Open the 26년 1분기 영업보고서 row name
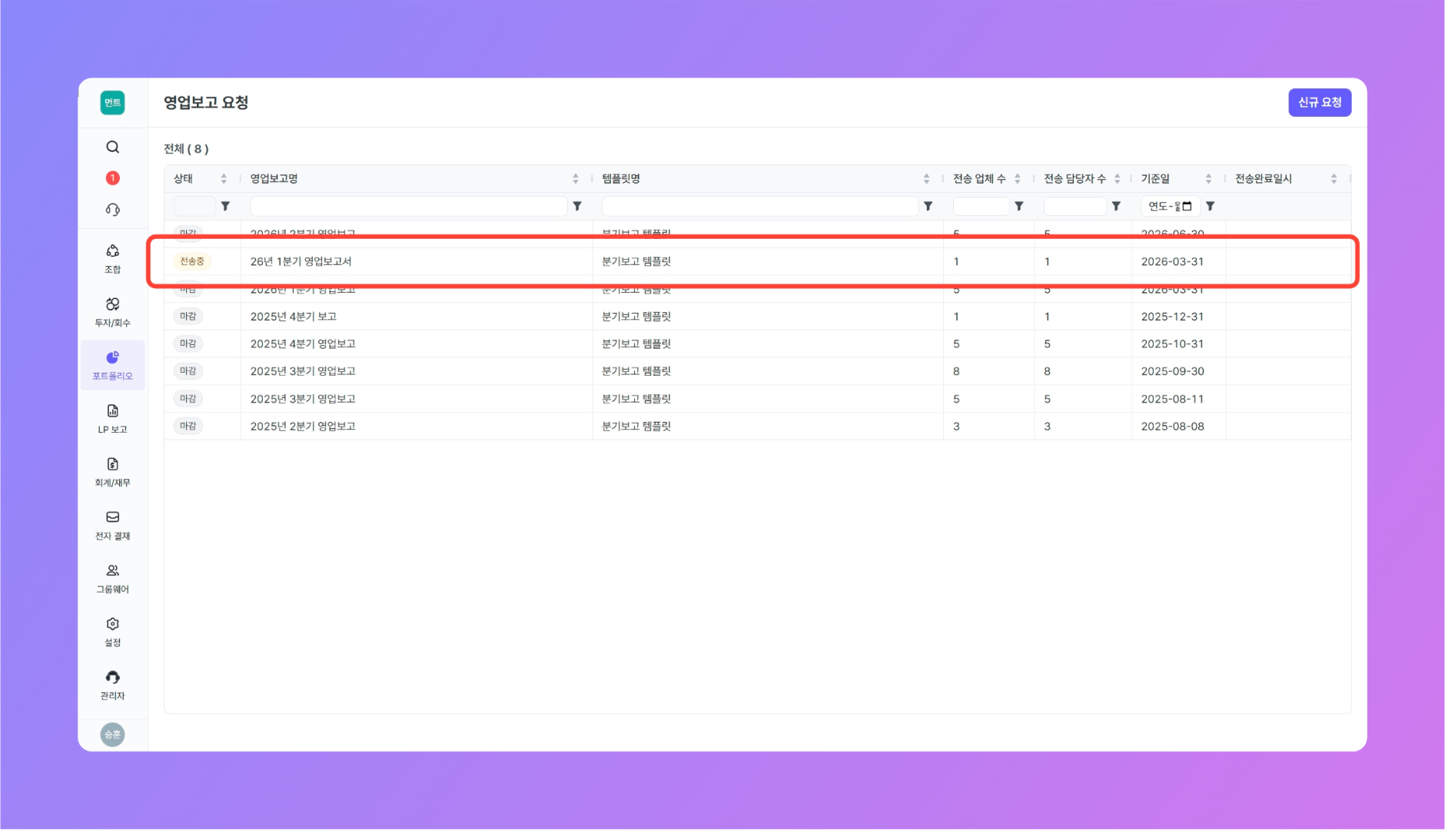This screenshot has width=1445, height=830. pyautogui.click(x=301, y=261)
